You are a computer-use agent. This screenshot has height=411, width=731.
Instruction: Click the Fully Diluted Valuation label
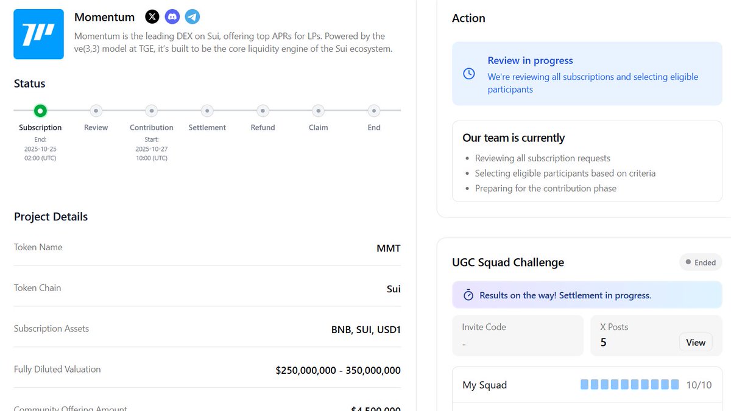click(x=57, y=370)
